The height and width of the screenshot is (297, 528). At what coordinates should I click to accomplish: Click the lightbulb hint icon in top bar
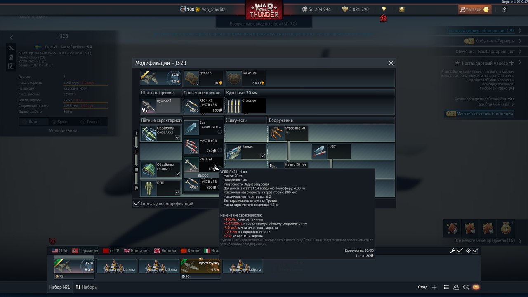[x=384, y=9]
